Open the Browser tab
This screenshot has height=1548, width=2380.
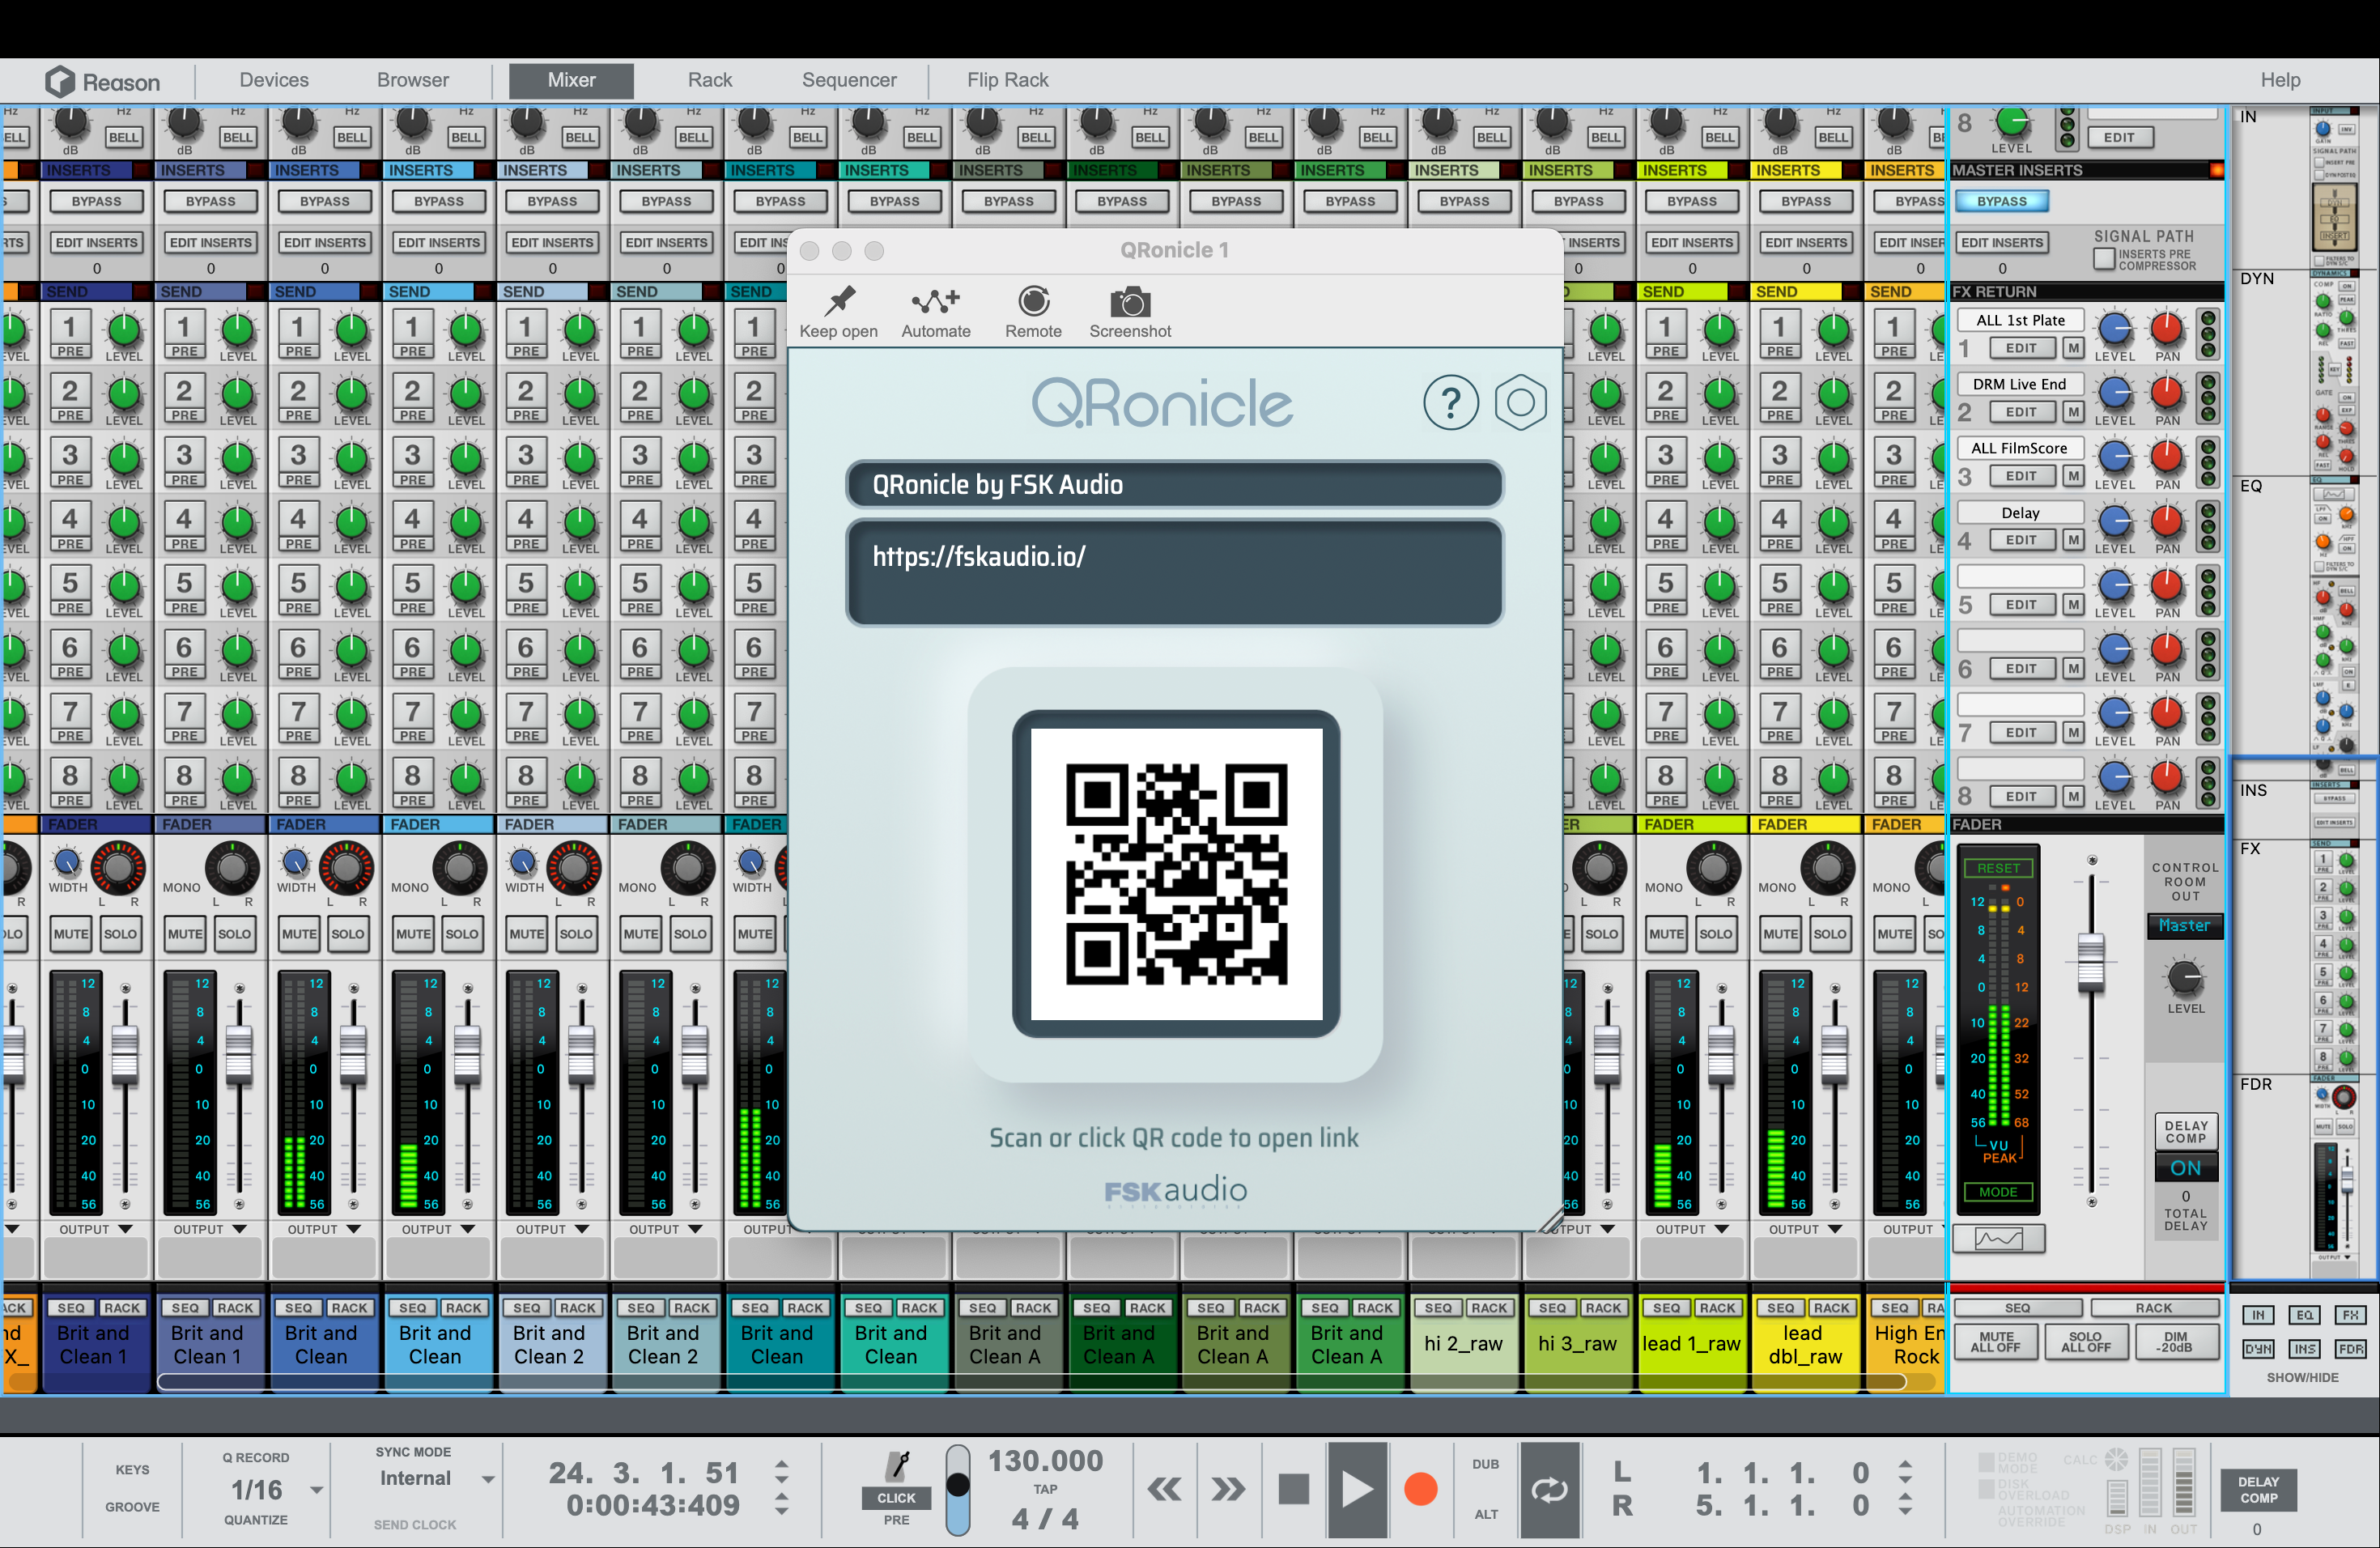[x=413, y=80]
